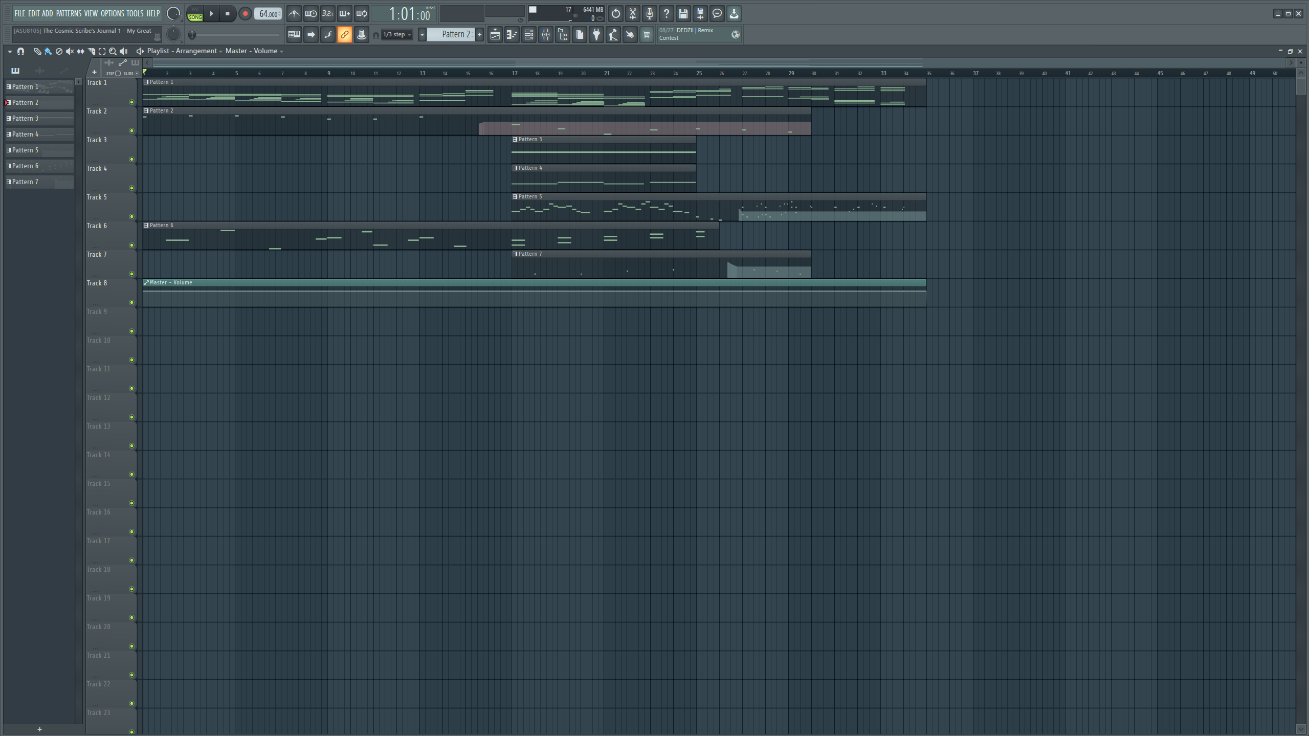Open the Plugin database plug icon

(x=596, y=35)
